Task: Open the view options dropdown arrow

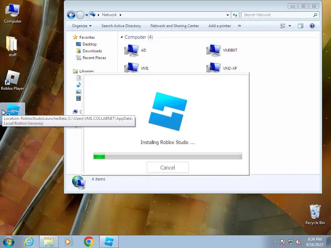Action: (x=290, y=26)
